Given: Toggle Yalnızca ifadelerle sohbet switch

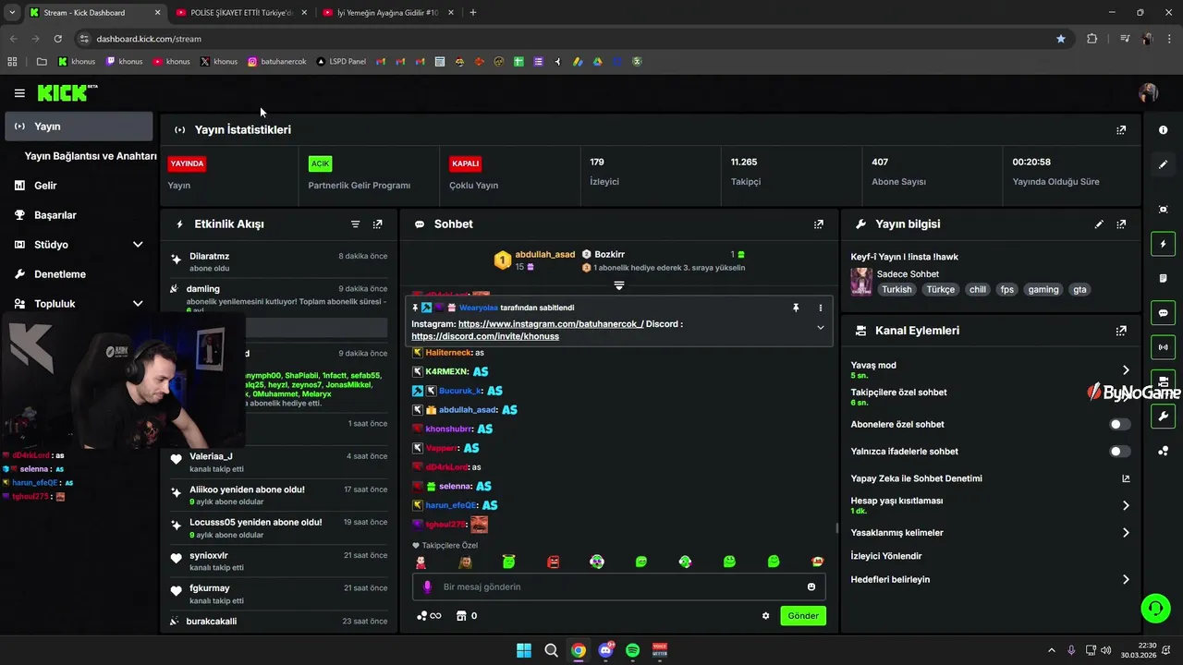Looking at the screenshot, I should point(1119,452).
